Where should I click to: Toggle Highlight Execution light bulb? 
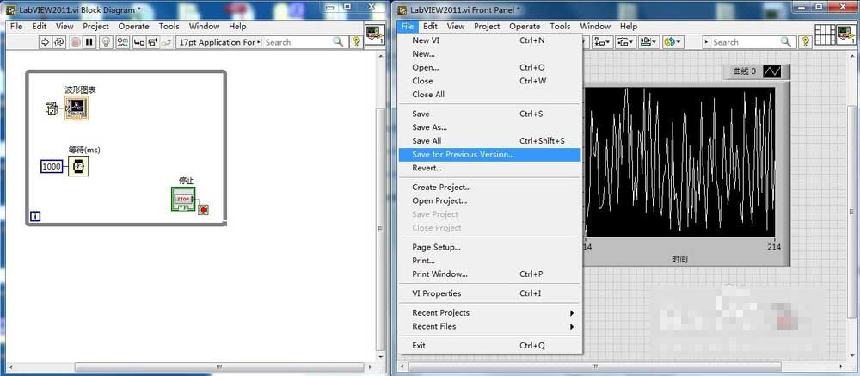[x=107, y=42]
